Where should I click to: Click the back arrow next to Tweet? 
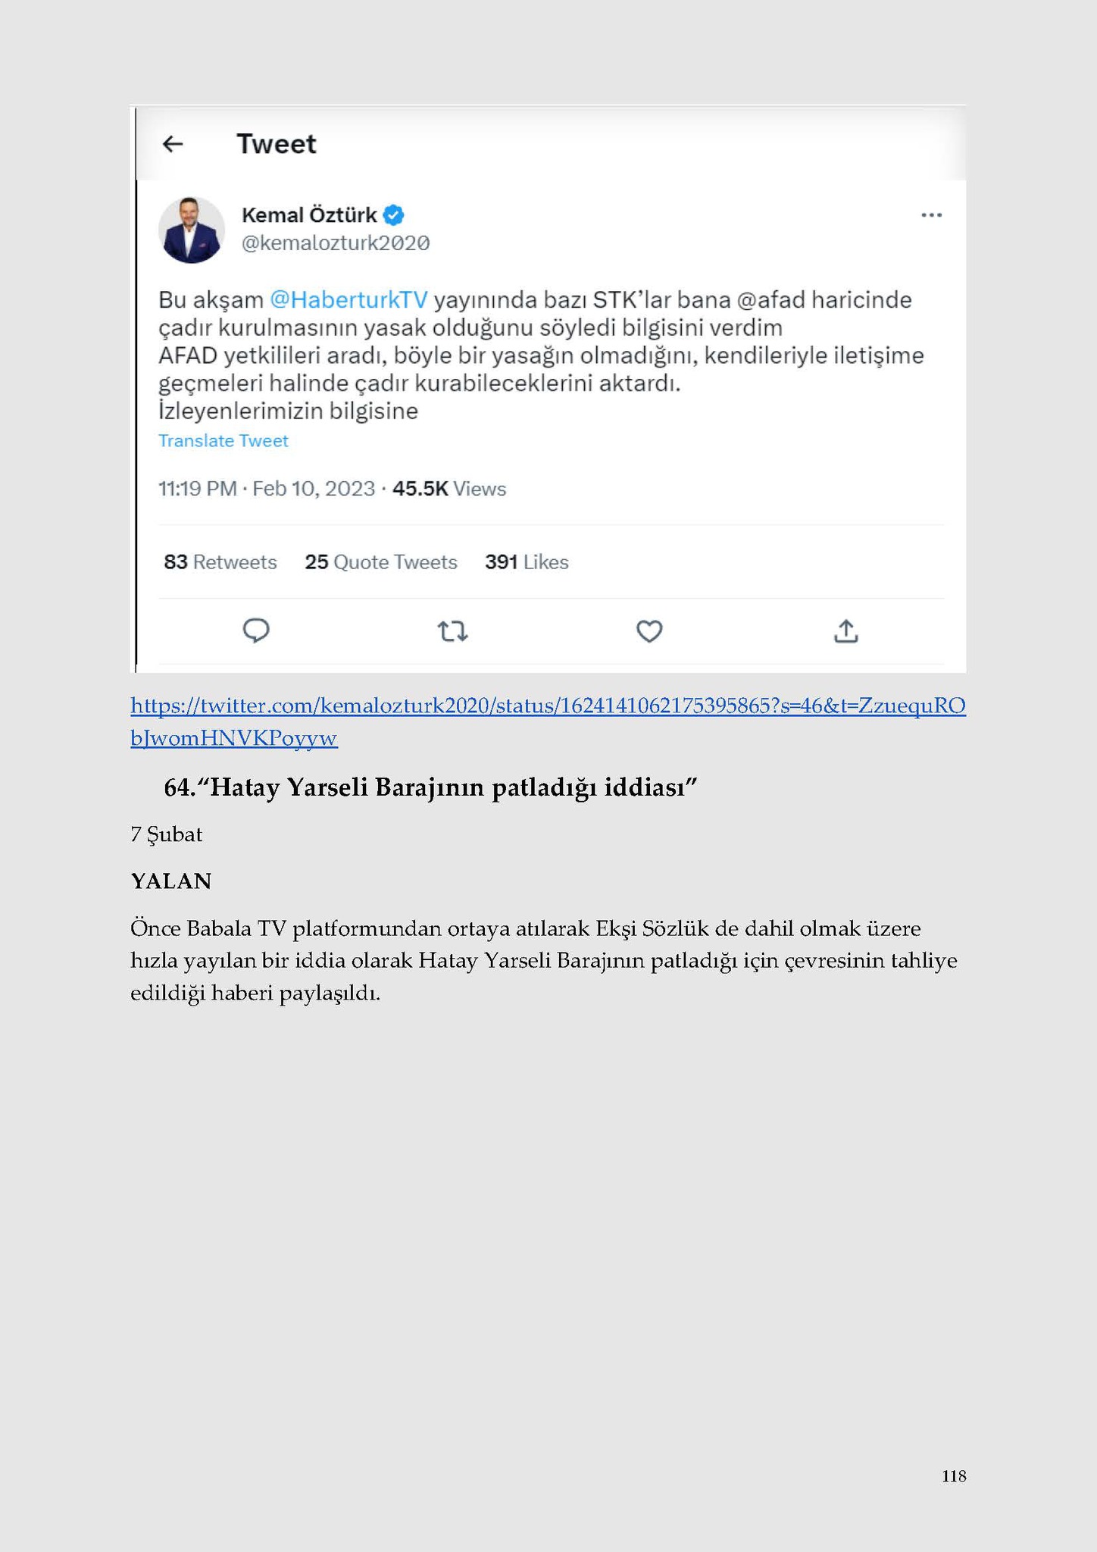(x=173, y=143)
